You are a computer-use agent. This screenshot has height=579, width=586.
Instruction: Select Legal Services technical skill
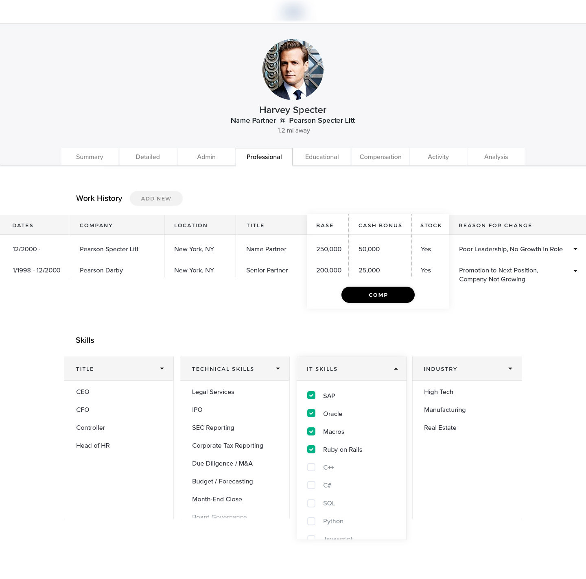click(x=213, y=392)
